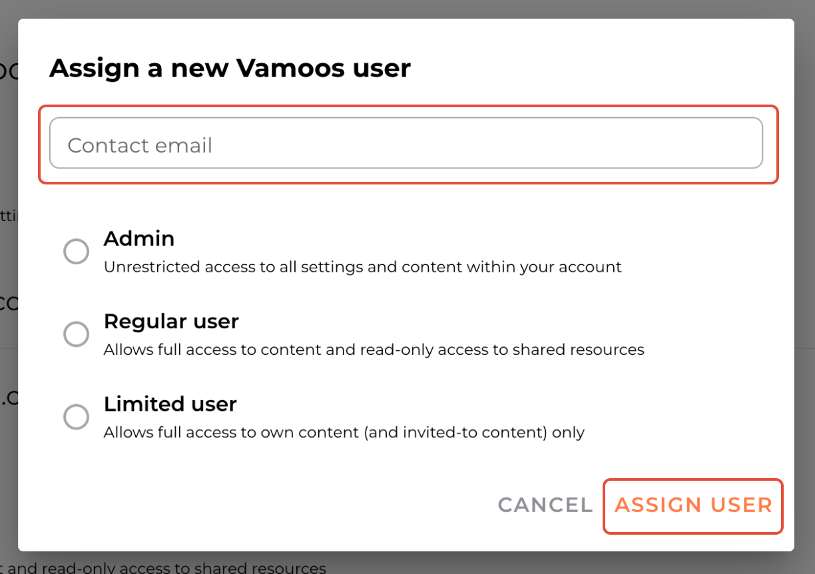This screenshot has height=574, width=815.
Task: Choose the Regular user role option
Action: pos(76,334)
